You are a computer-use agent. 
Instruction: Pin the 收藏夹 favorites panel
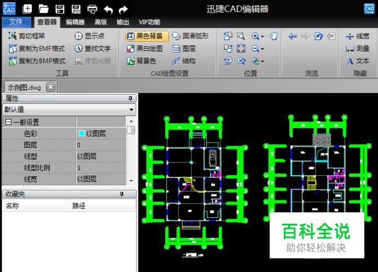coord(122,194)
